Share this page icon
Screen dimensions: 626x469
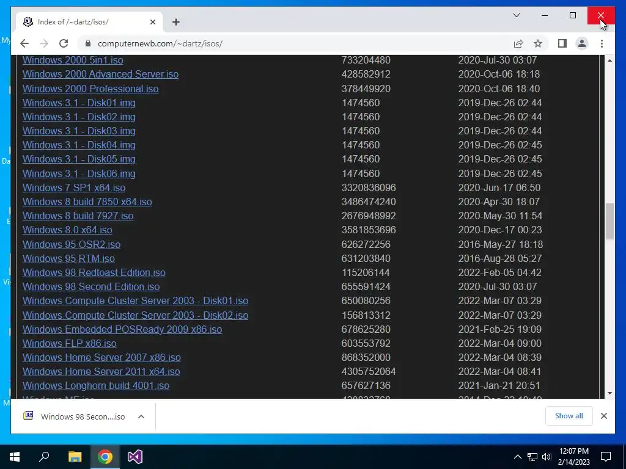518,43
